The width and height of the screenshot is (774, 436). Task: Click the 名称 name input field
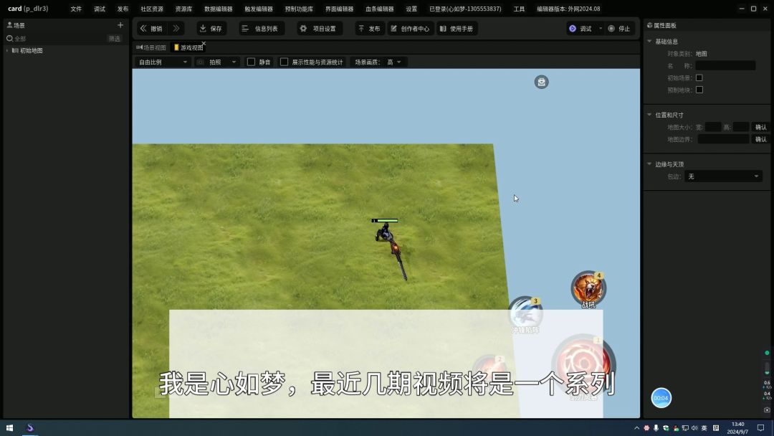click(x=725, y=65)
